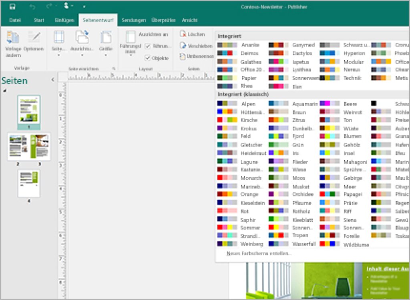Pick the Wildblume color scheme

(344, 244)
